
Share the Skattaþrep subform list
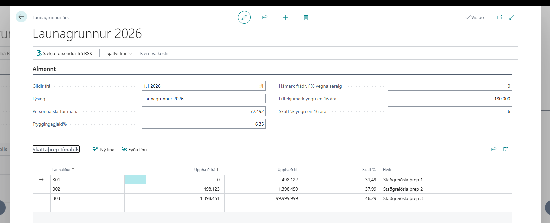pos(494,149)
